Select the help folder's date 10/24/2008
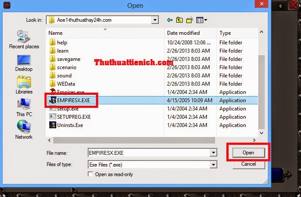The width and height of the screenshot is (301, 197). 189,43
